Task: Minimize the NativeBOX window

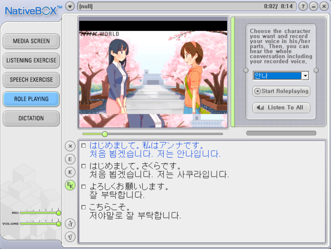Action: point(313,6)
